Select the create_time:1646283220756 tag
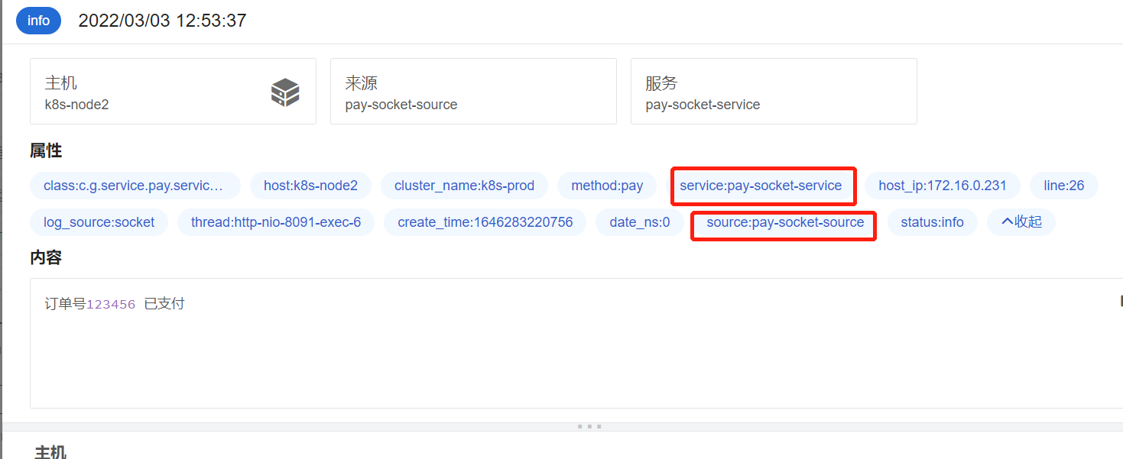 (x=485, y=222)
